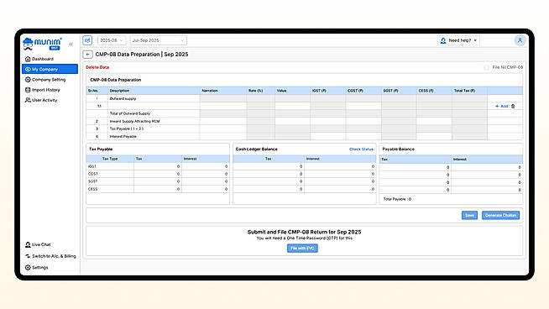Click the Company Setting gear icon
This screenshot has height=309, width=549.
coord(28,80)
